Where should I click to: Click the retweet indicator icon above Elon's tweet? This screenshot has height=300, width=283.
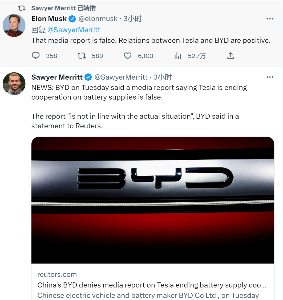coord(22,8)
